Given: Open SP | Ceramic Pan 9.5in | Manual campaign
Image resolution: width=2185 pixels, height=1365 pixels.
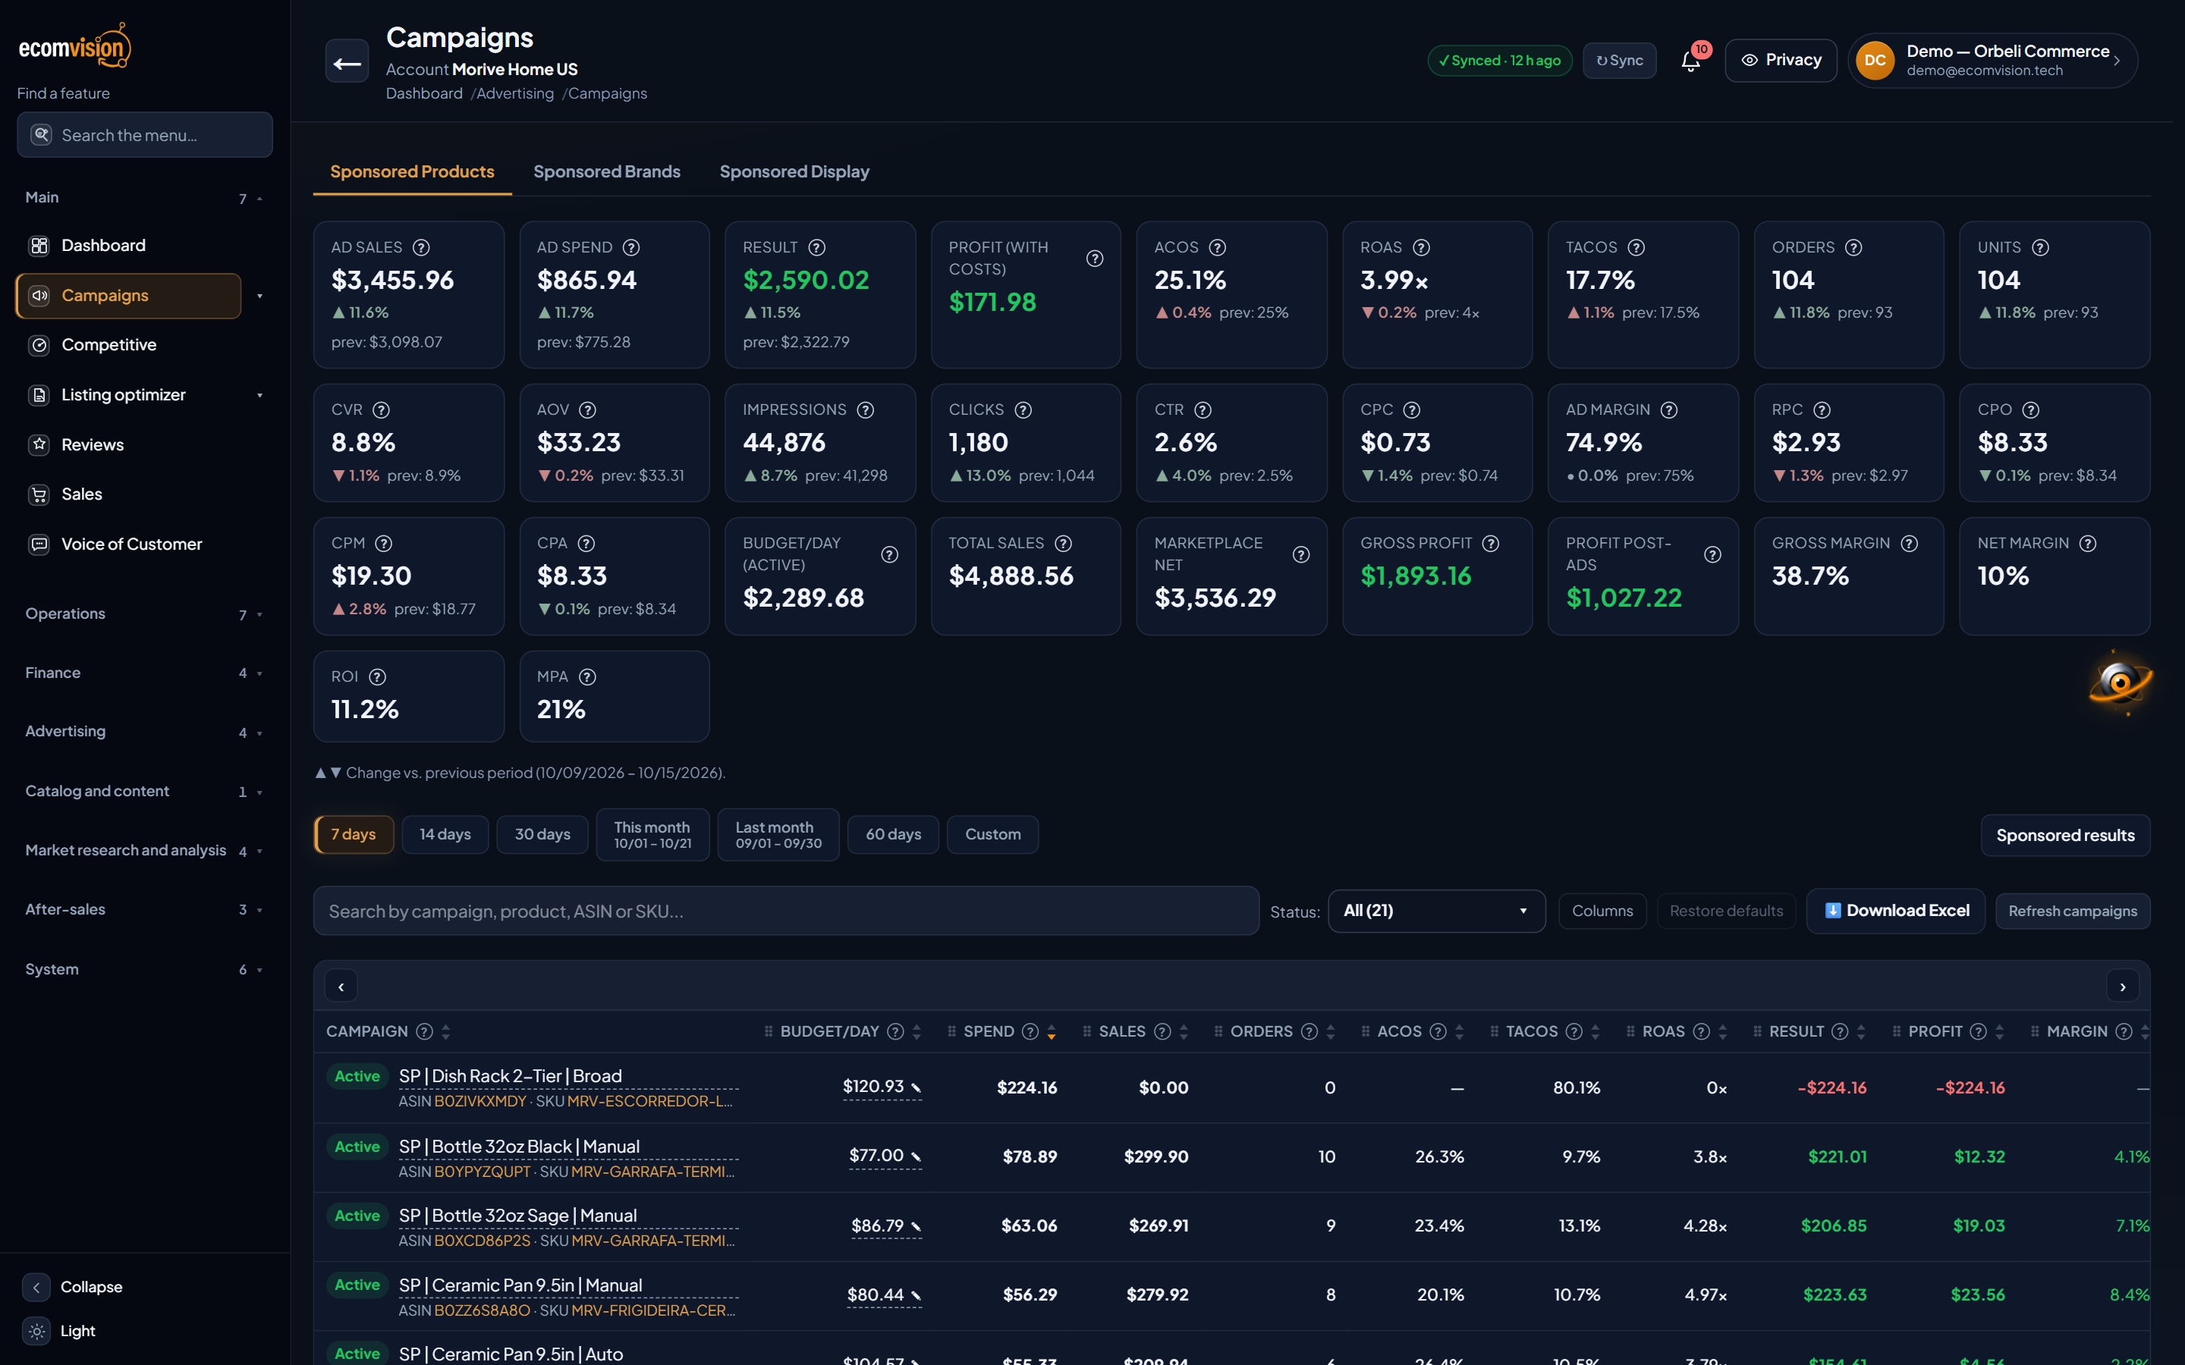Looking at the screenshot, I should coord(520,1285).
